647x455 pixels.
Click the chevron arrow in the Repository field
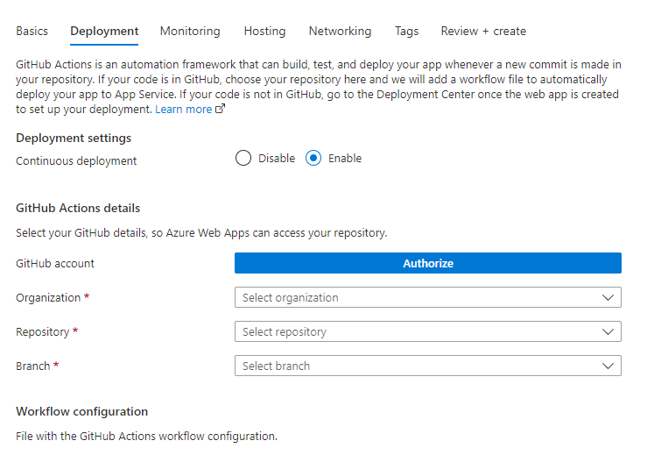(608, 332)
